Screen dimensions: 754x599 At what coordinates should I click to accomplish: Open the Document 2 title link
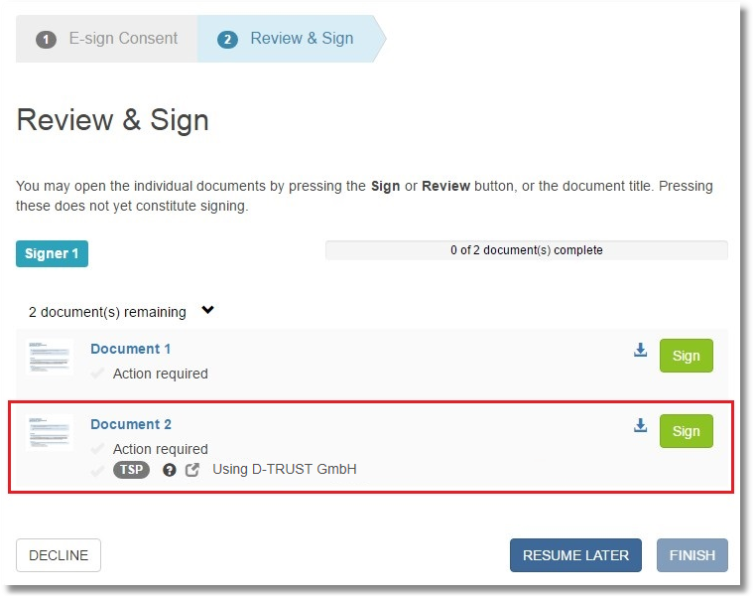131,424
